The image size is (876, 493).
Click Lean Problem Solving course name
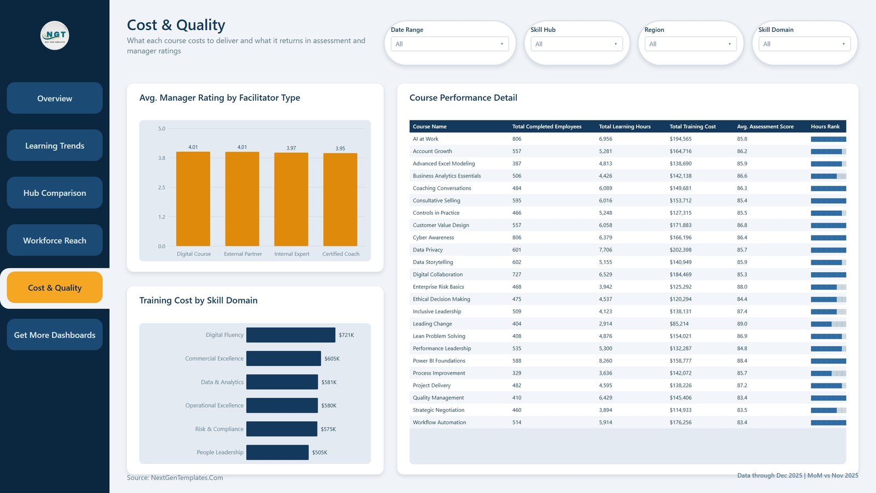pyautogui.click(x=439, y=336)
